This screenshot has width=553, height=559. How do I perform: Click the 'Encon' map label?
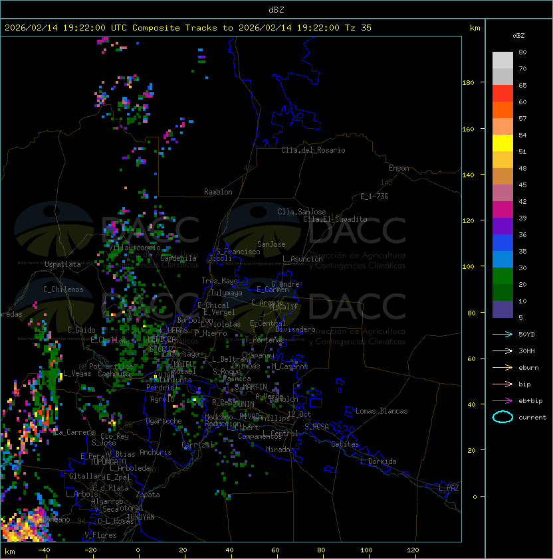click(x=399, y=168)
